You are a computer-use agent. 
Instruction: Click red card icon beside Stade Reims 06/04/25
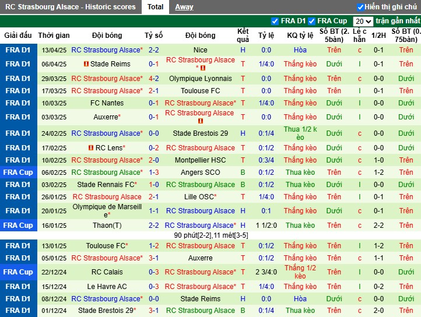click(x=86, y=64)
